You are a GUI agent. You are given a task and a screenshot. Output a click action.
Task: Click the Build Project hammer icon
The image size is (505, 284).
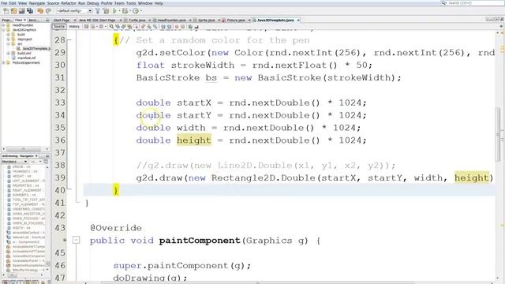pyautogui.click(x=98, y=11)
